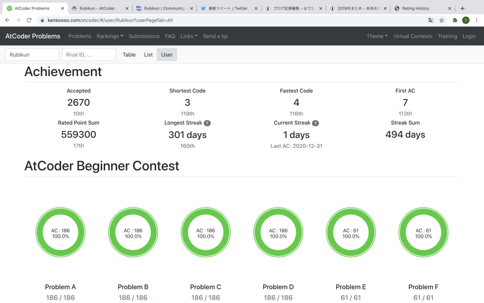Screen dimensions: 484x303
Task: Click the 'Last AC: 2020-12-31' text
Action: tap(296, 146)
